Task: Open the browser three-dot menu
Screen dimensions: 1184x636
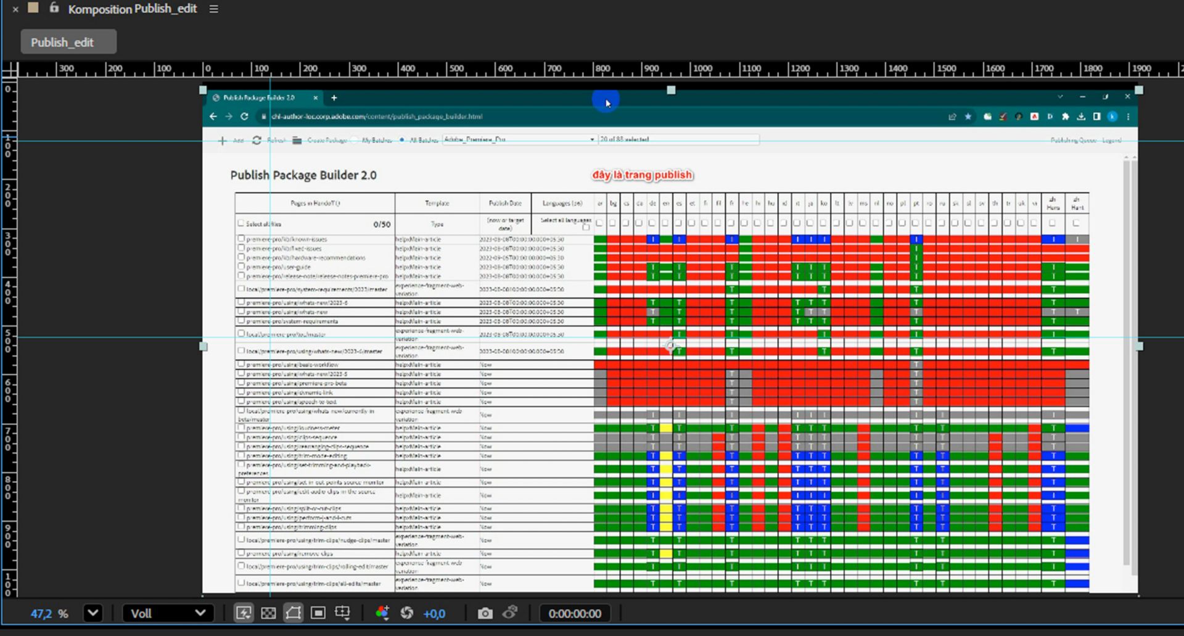Action: point(1128,117)
